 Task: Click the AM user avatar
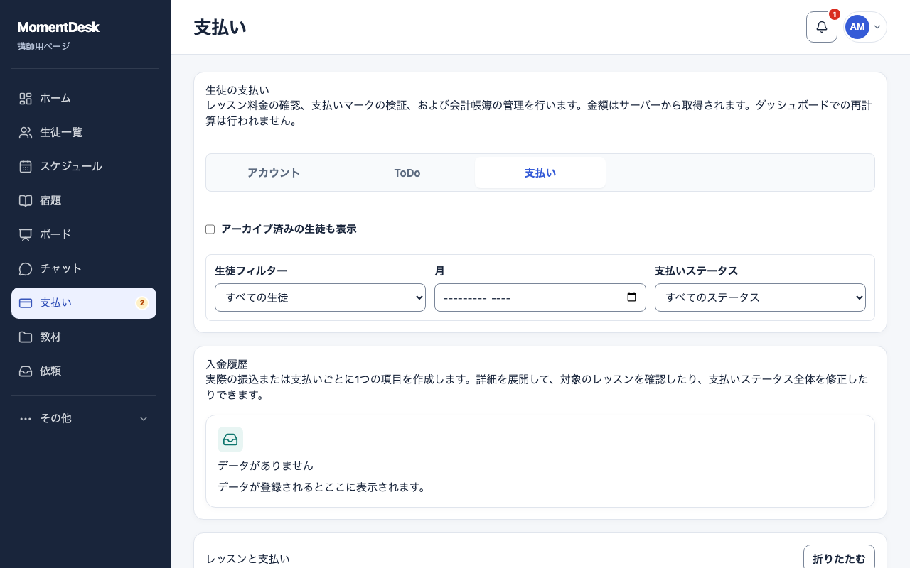(857, 27)
